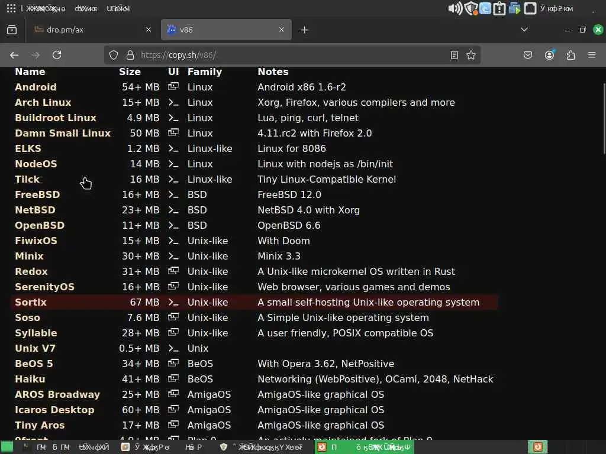Viewport: 606px width, 454px height.
Task: Click the Notes column header
Action: pos(273,72)
